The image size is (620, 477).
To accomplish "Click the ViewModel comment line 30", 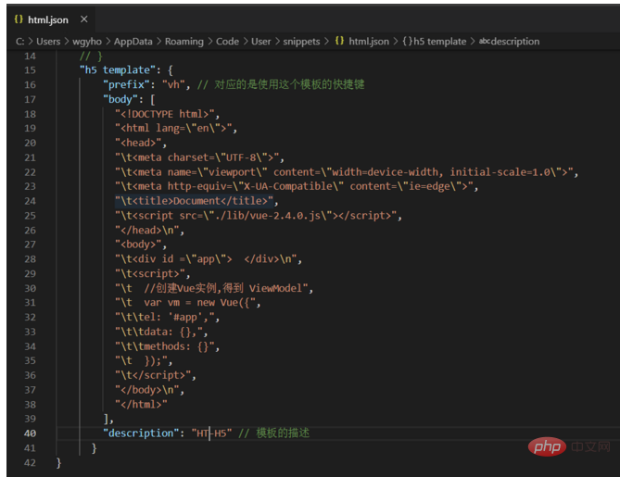I will [211, 288].
